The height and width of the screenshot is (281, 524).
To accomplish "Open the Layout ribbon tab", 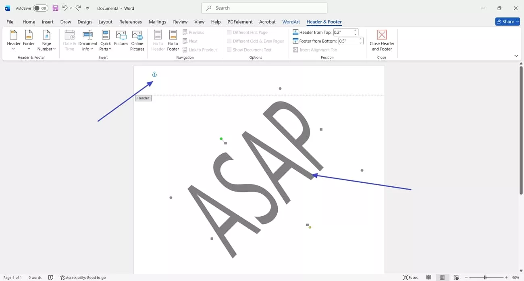I will tap(106, 22).
